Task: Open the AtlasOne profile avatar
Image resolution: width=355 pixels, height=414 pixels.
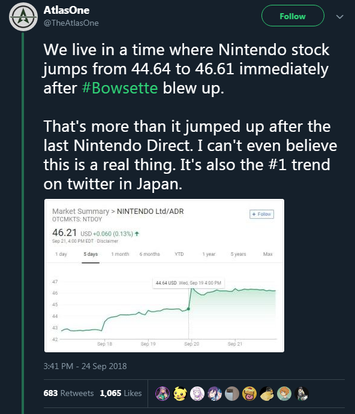Action: click(23, 17)
